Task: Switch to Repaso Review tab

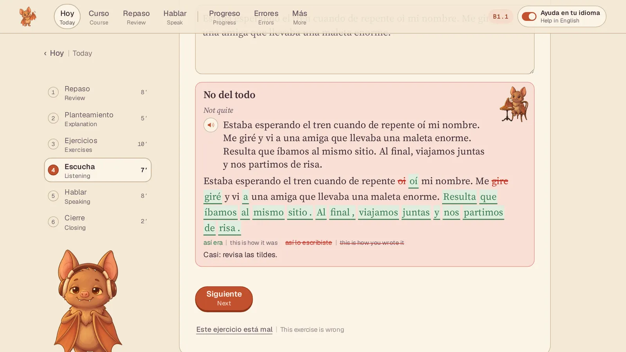Action: [x=136, y=17]
